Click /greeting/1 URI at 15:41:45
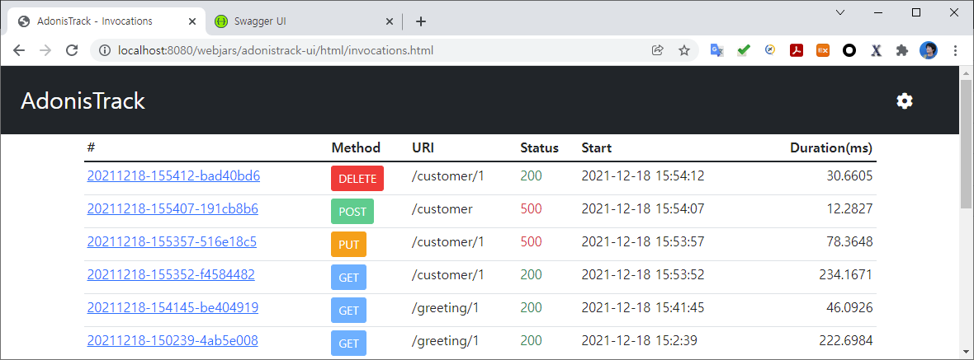 tap(446, 307)
